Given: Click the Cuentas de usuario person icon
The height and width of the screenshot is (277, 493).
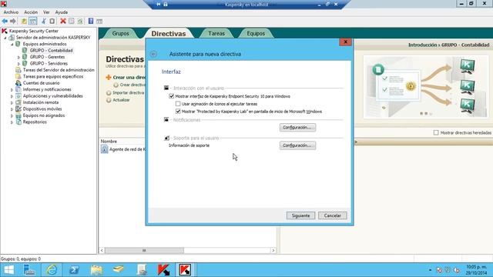Looking at the screenshot, I should tap(18, 83).
